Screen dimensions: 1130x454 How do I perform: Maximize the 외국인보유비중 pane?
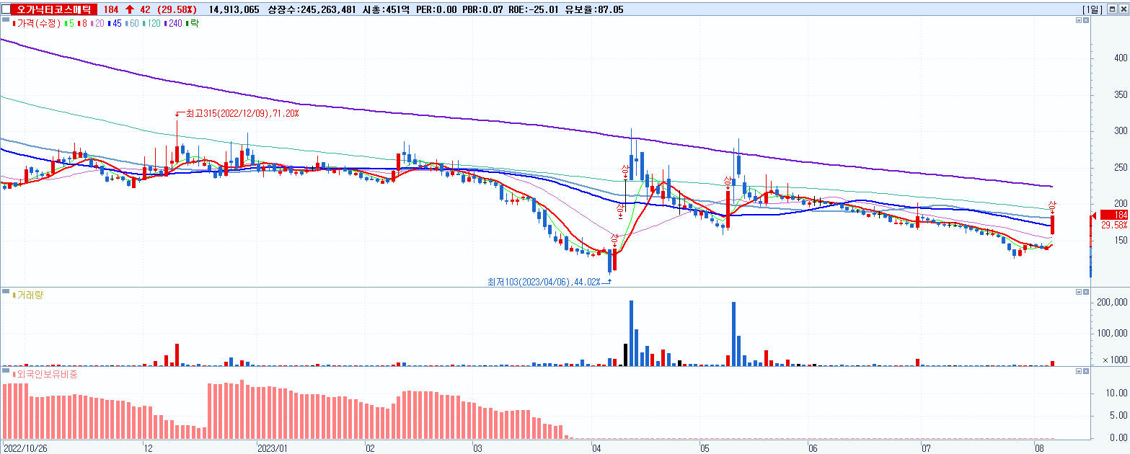tap(1079, 371)
